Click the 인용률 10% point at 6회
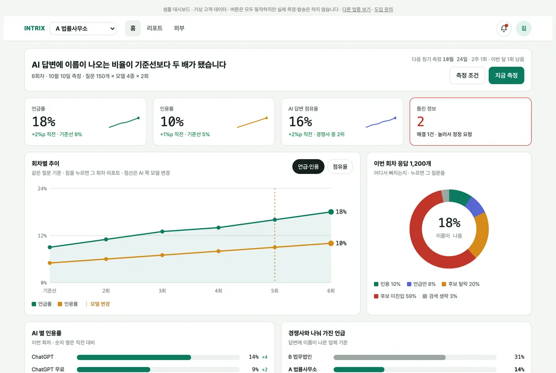Image resolution: width=556 pixels, height=373 pixels. click(331, 243)
